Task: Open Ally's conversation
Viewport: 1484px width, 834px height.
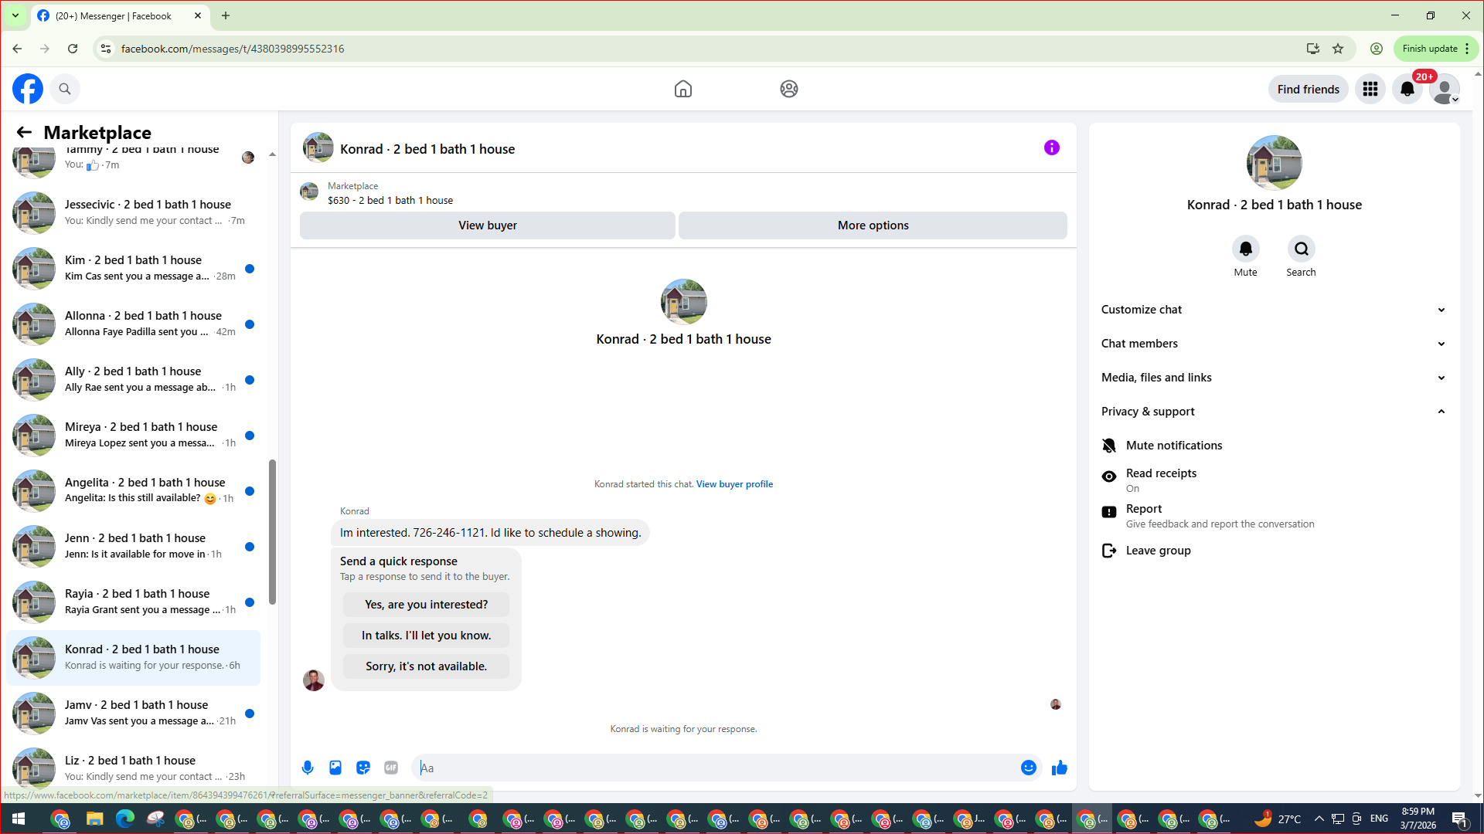Action: 134,380
